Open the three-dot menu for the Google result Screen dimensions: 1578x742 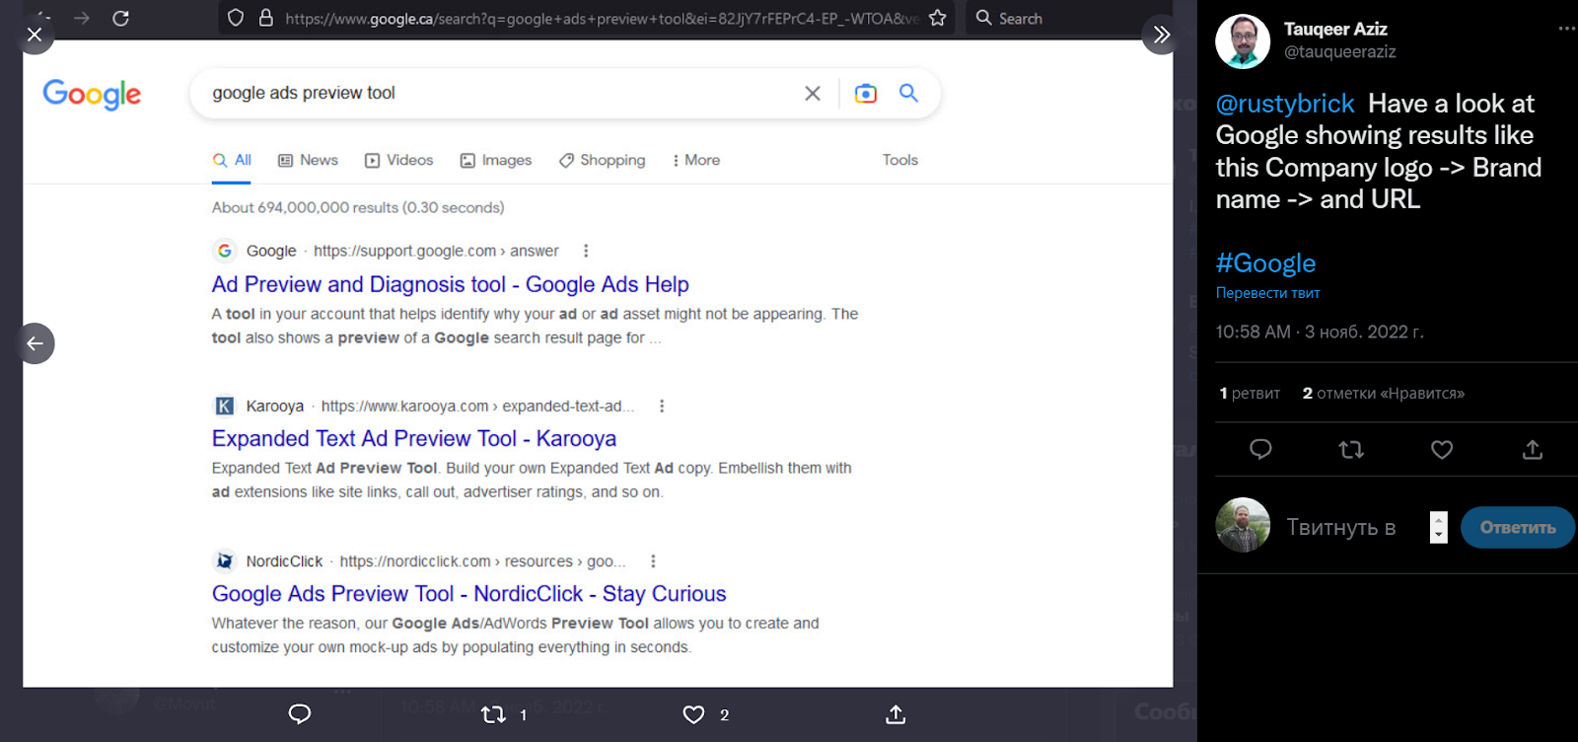tap(586, 251)
